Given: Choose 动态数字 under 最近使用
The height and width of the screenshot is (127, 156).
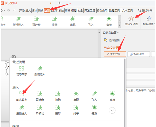Looking at the screenshot, I should pos(22,71).
